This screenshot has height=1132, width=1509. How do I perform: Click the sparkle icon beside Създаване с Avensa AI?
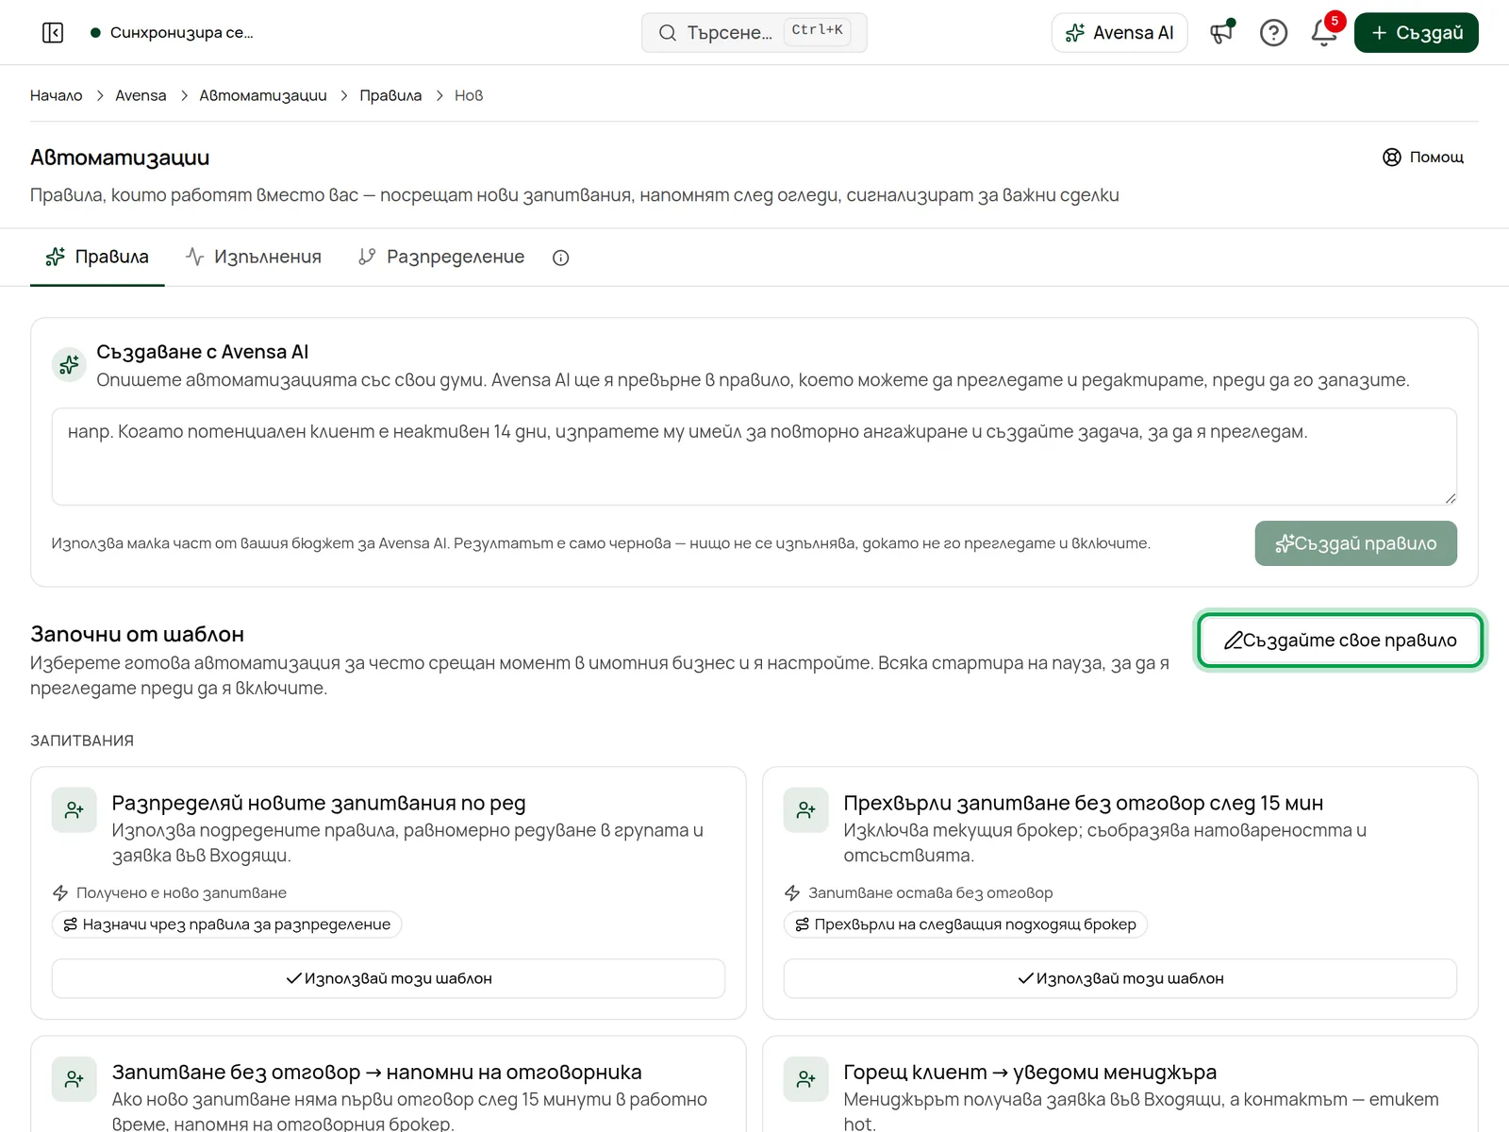pos(69,364)
